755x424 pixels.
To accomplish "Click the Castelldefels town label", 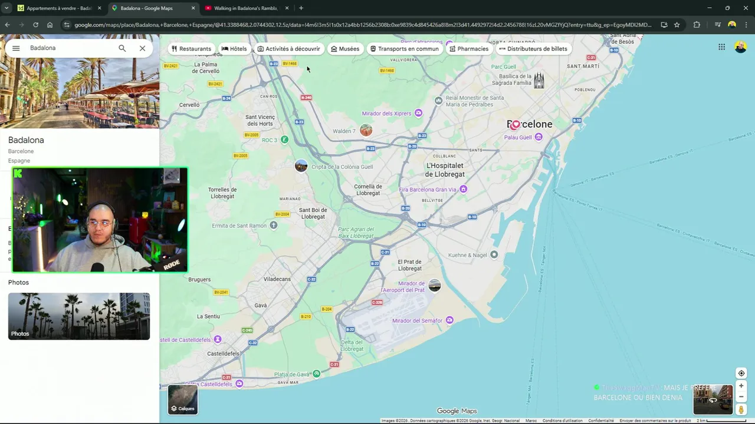I will click(x=224, y=354).
